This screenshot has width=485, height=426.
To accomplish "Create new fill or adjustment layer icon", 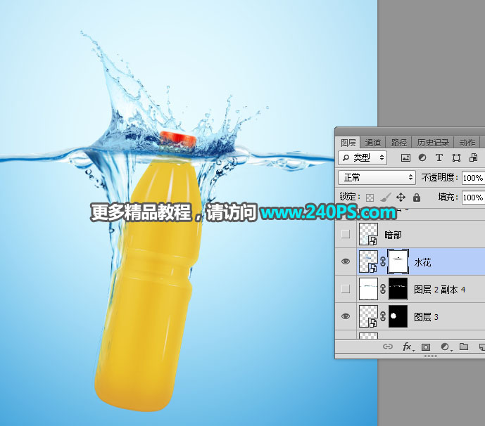I will (x=446, y=347).
